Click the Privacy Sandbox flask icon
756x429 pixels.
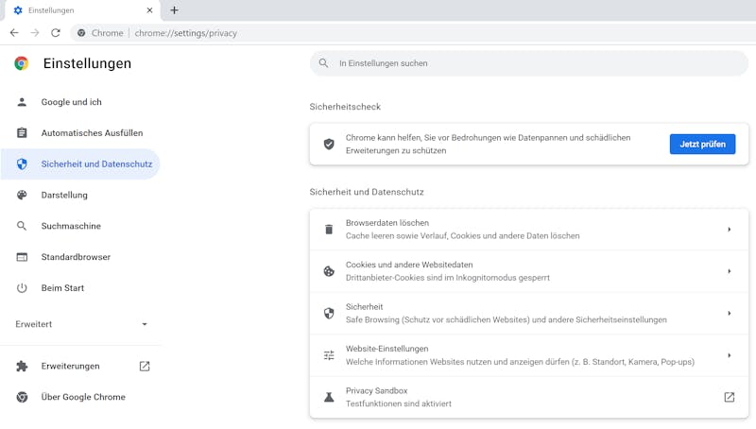coord(329,397)
